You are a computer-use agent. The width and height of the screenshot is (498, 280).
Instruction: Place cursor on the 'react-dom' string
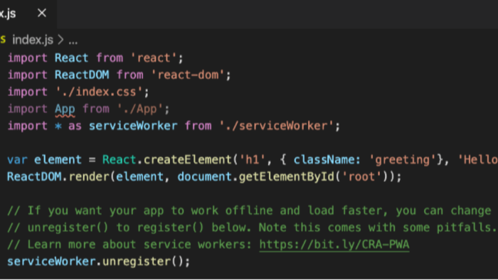pyautogui.click(x=188, y=75)
